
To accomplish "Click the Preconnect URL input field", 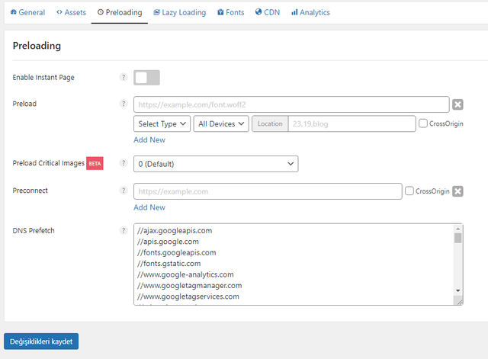I will point(268,191).
